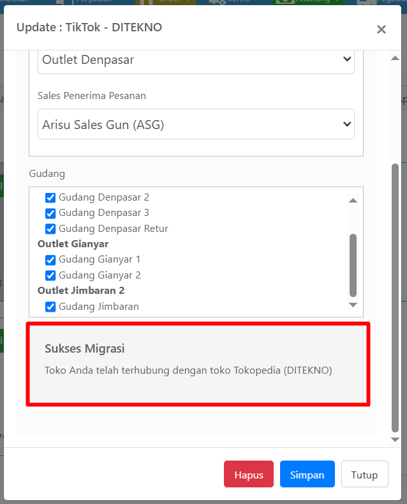Click Gudang list scroll-down arrow
407x504 pixels.
[353, 305]
